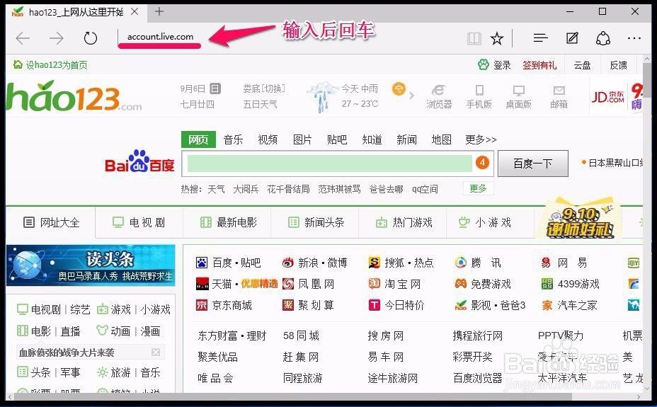Make a Web Note pen icon
This screenshot has width=657, height=407.
(x=572, y=38)
